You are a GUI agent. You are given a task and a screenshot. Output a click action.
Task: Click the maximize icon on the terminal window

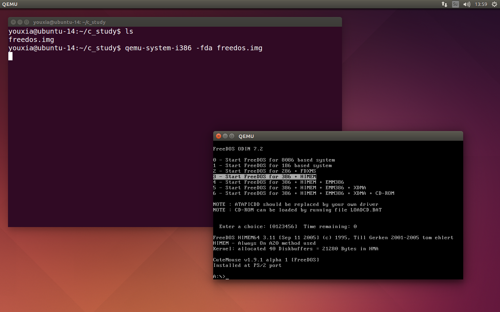click(26, 22)
